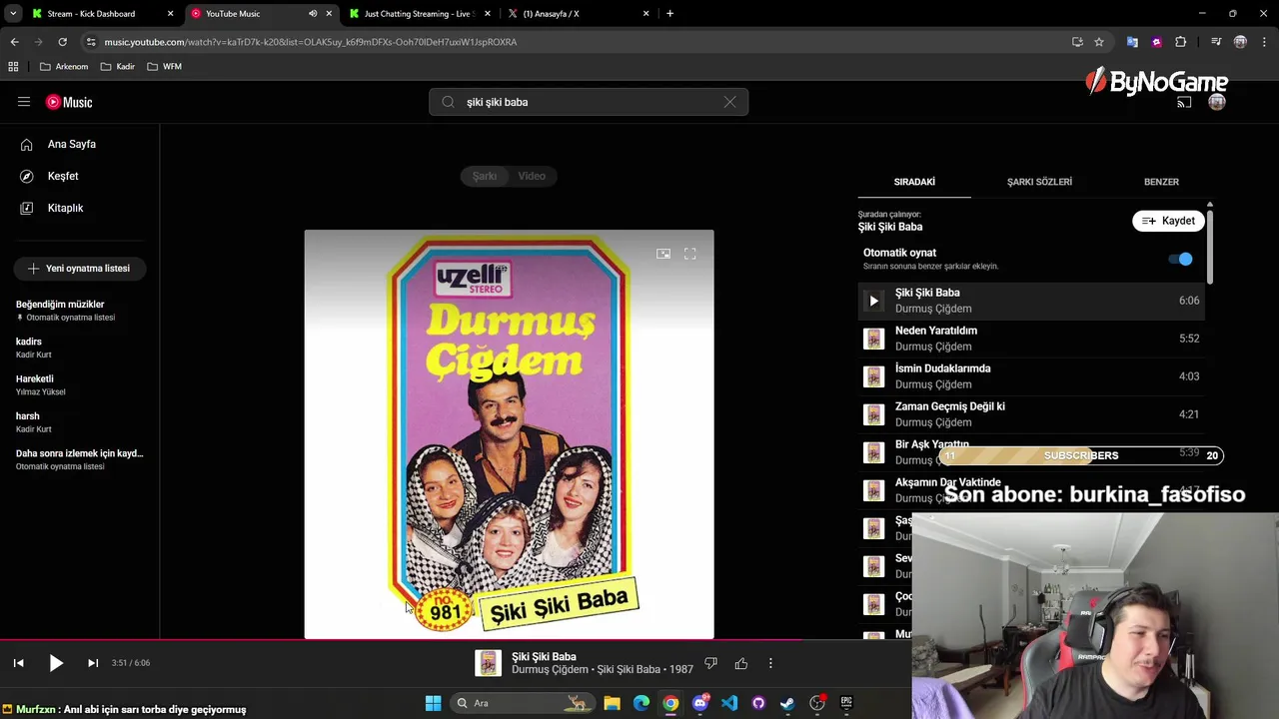Viewport: 1279px width, 719px height.
Task: Like the song with thumbs up
Action: (741, 663)
